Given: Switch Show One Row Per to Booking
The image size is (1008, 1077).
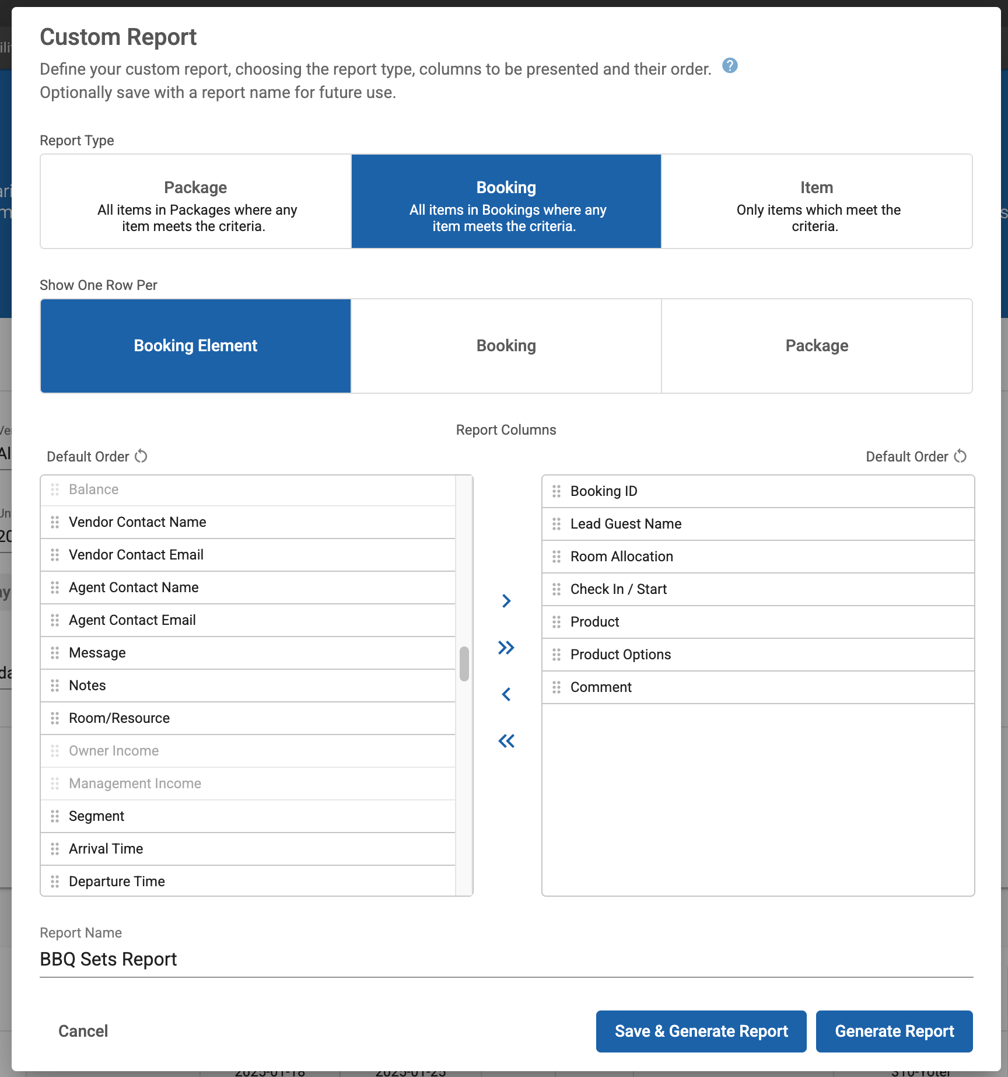Looking at the screenshot, I should tap(506, 346).
